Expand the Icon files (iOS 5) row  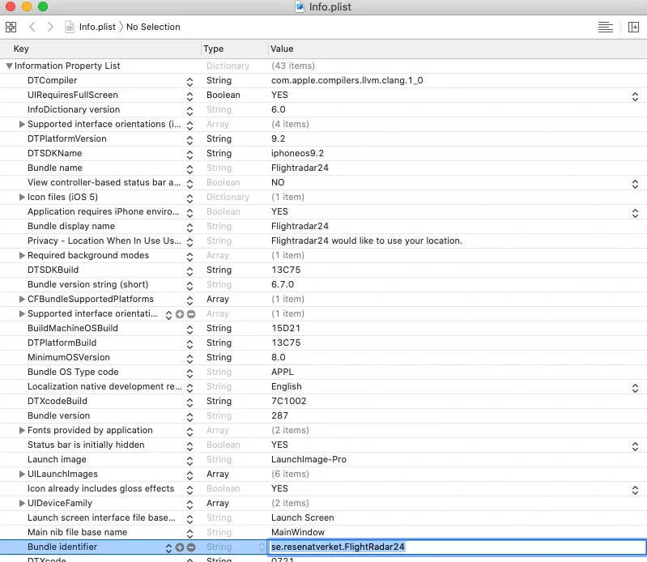pyautogui.click(x=23, y=198)
